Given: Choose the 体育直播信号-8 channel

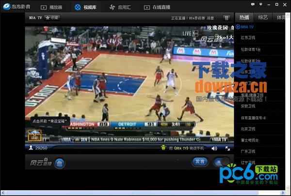Looking at the screenshot, I should click(x=253, y=118).
